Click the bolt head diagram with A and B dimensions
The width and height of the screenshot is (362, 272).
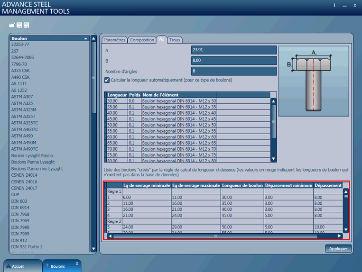[314, 81]
